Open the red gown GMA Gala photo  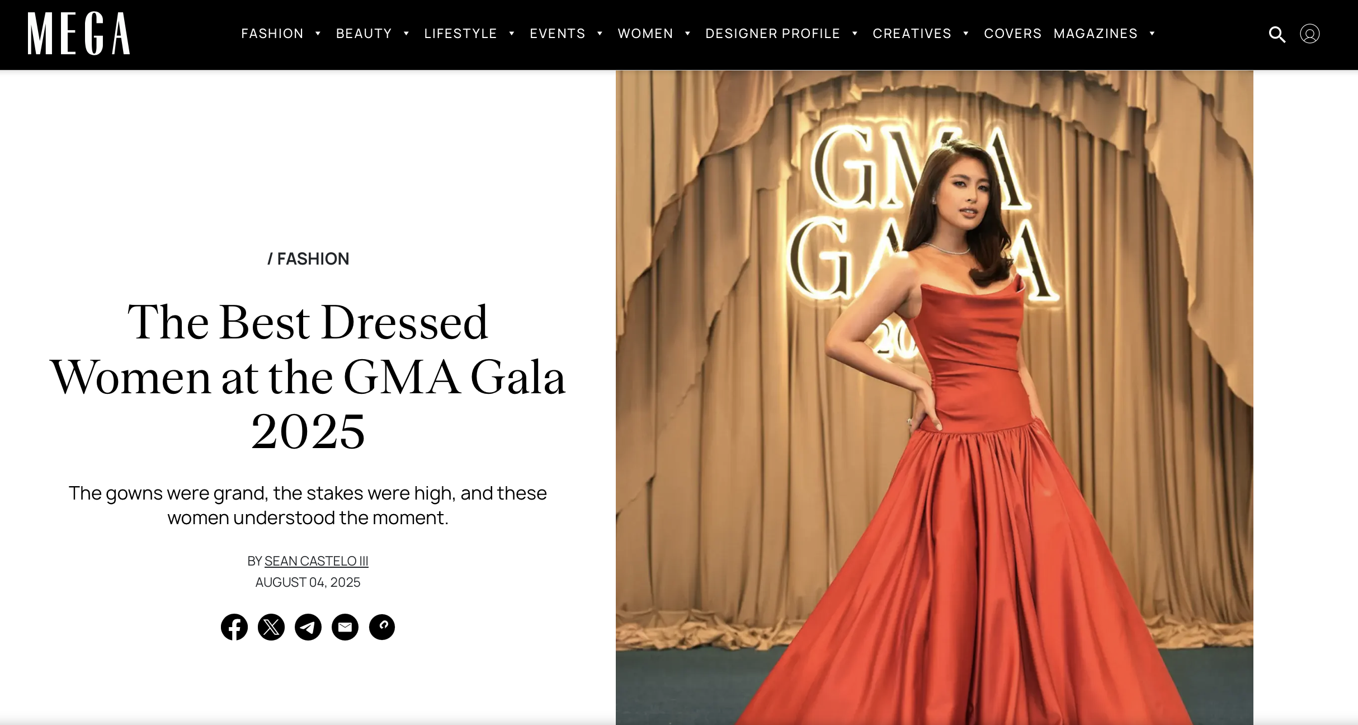tap(934, 397)
